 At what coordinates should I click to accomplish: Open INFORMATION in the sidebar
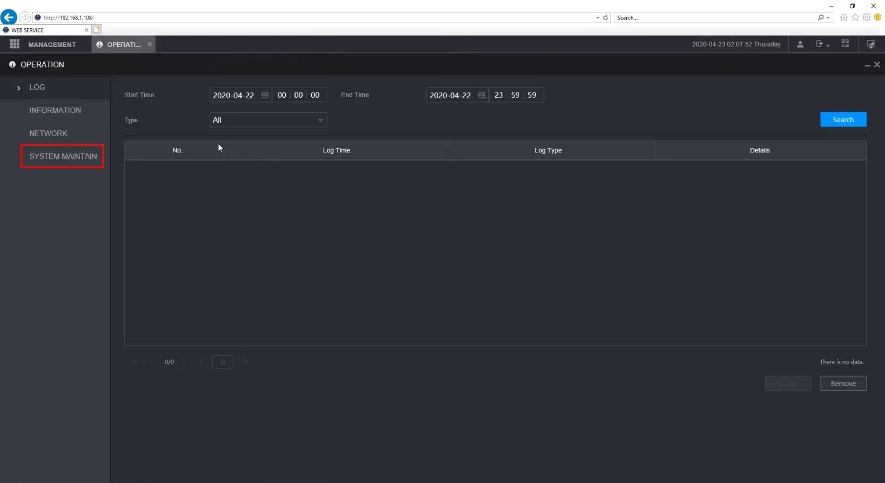(55, 110)
